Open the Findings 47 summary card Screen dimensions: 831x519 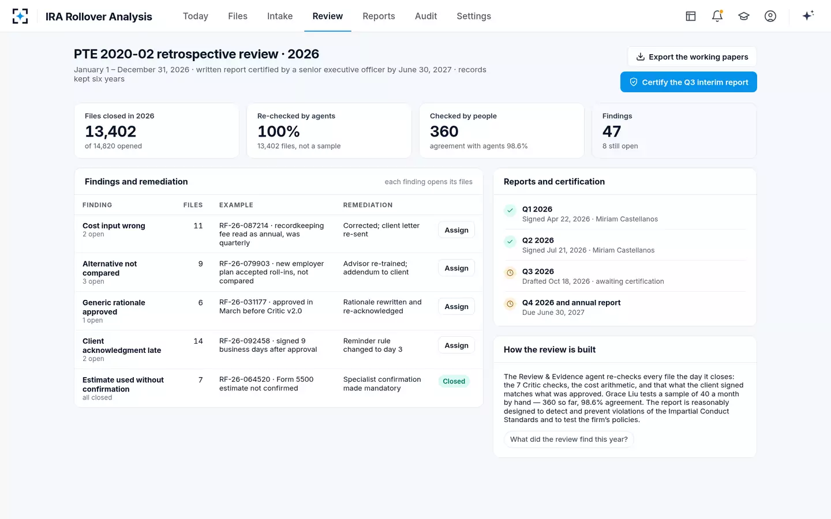click(674, 130)
